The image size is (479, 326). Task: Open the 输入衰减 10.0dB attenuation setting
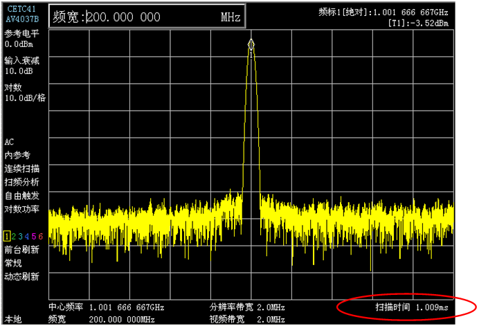pos(21,66)
